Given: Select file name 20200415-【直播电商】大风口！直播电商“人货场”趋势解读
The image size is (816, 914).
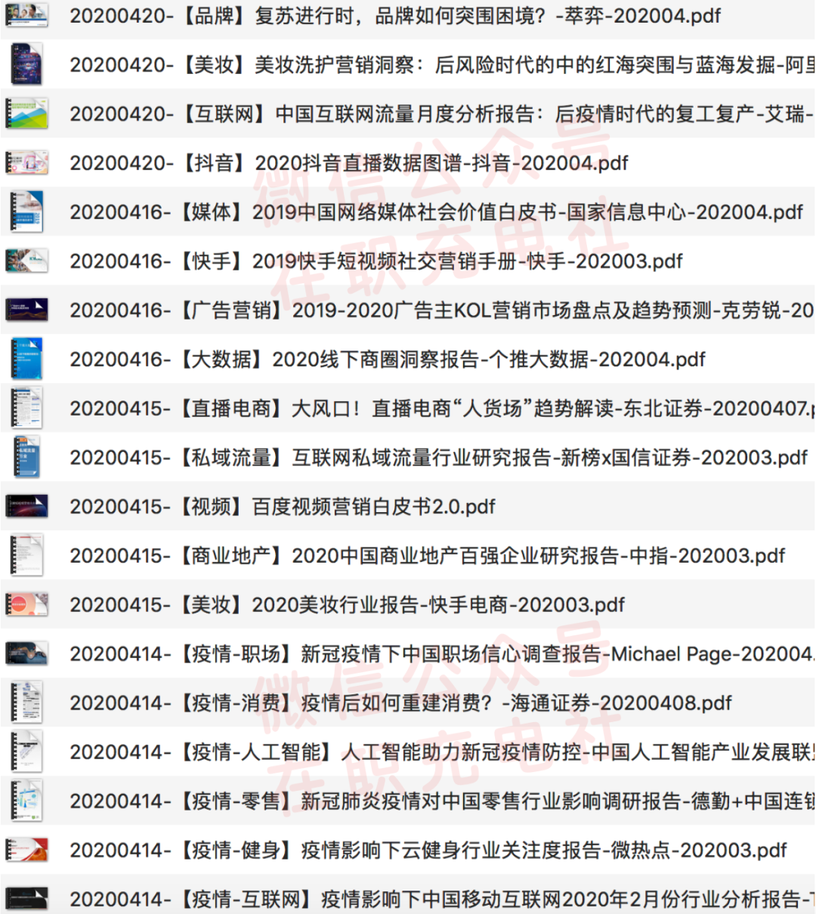Looking at the screenshot, I should point(443,409).
